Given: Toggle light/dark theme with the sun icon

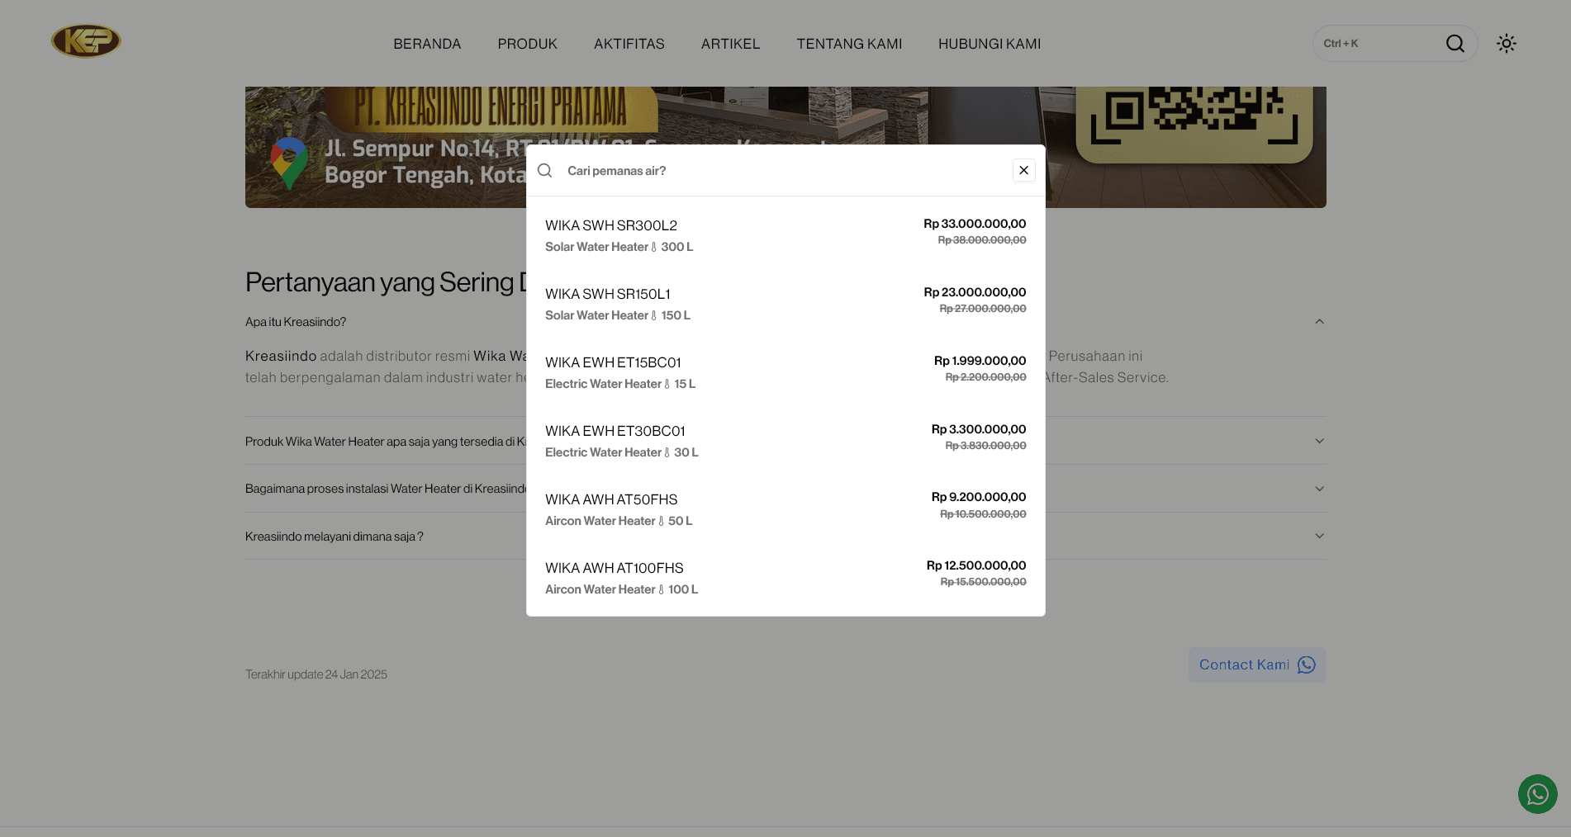Looking at the screenshot, I should coord(1506,43).
